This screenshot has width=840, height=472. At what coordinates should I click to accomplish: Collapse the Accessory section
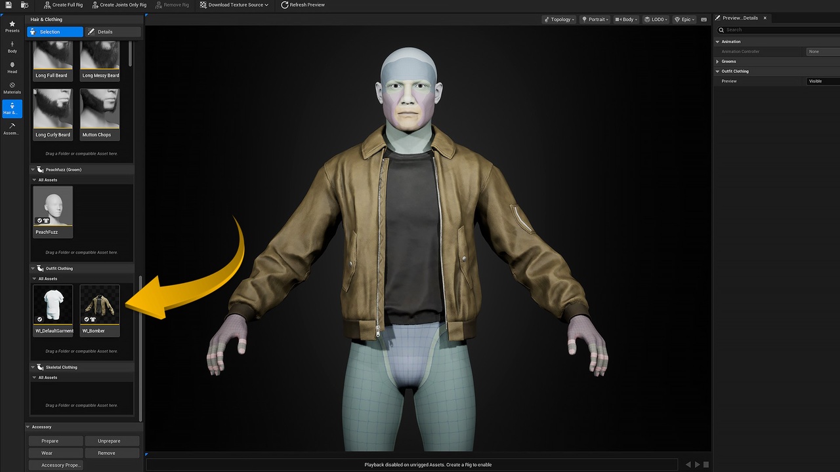(x=28, y=427)
